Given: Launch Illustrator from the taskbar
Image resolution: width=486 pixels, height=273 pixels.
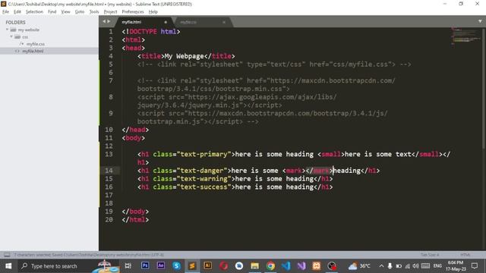Looking at the screenshot, I should (x=207, y=266).
